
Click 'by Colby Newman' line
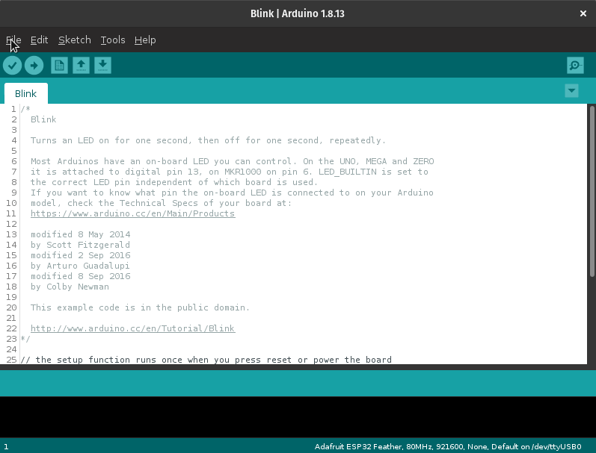click(x=70, y=287)
